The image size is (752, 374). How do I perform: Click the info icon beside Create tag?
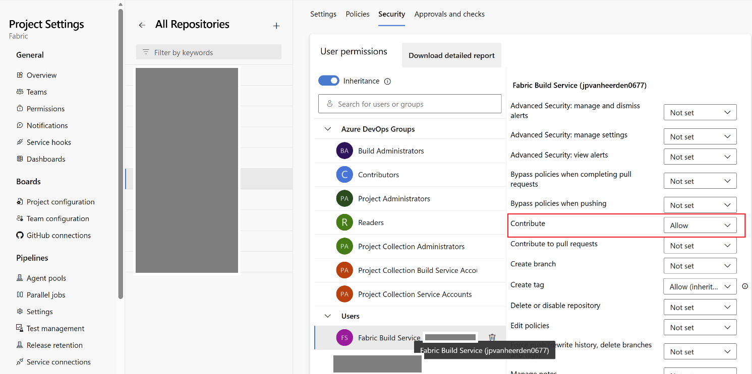coord(745,286)
